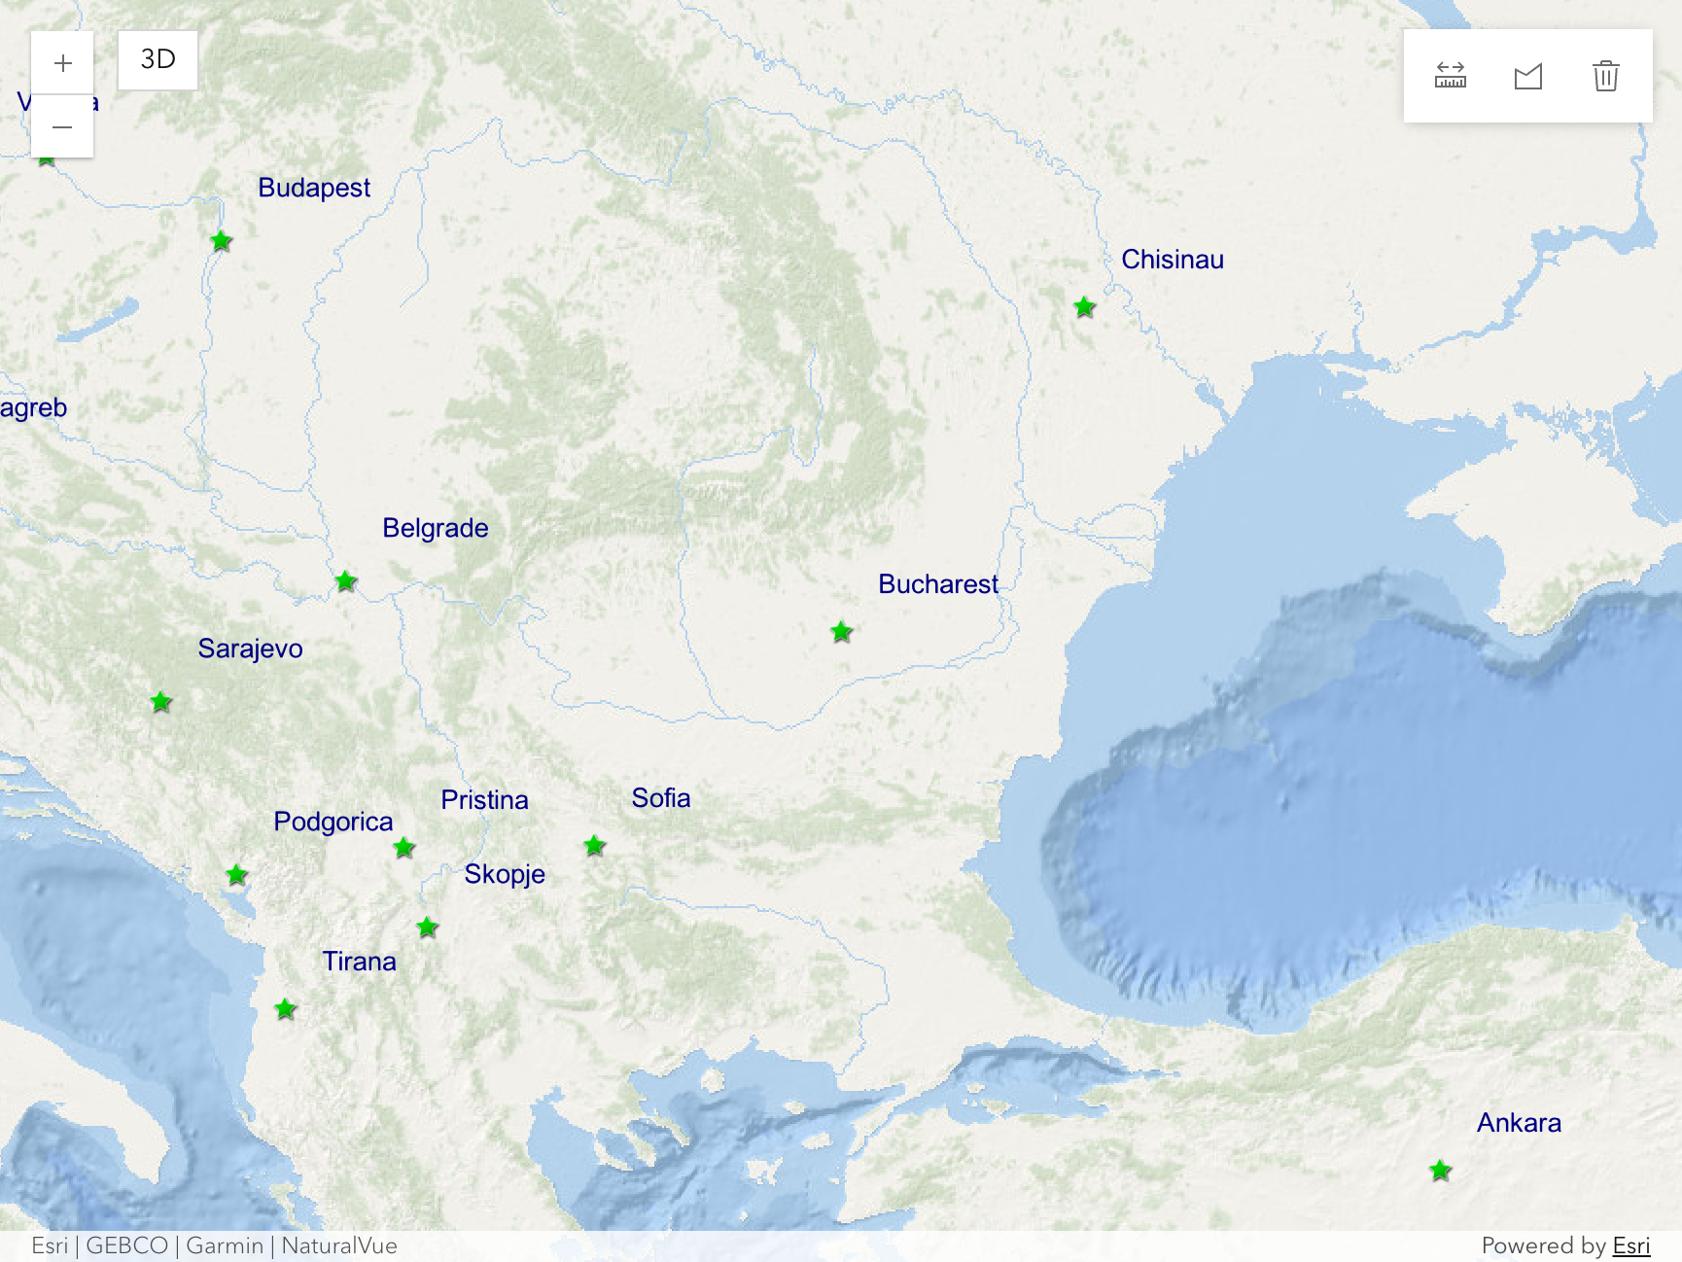
Task: Select the distance measurement ruler tool
Action: (x=1450, y=76)
